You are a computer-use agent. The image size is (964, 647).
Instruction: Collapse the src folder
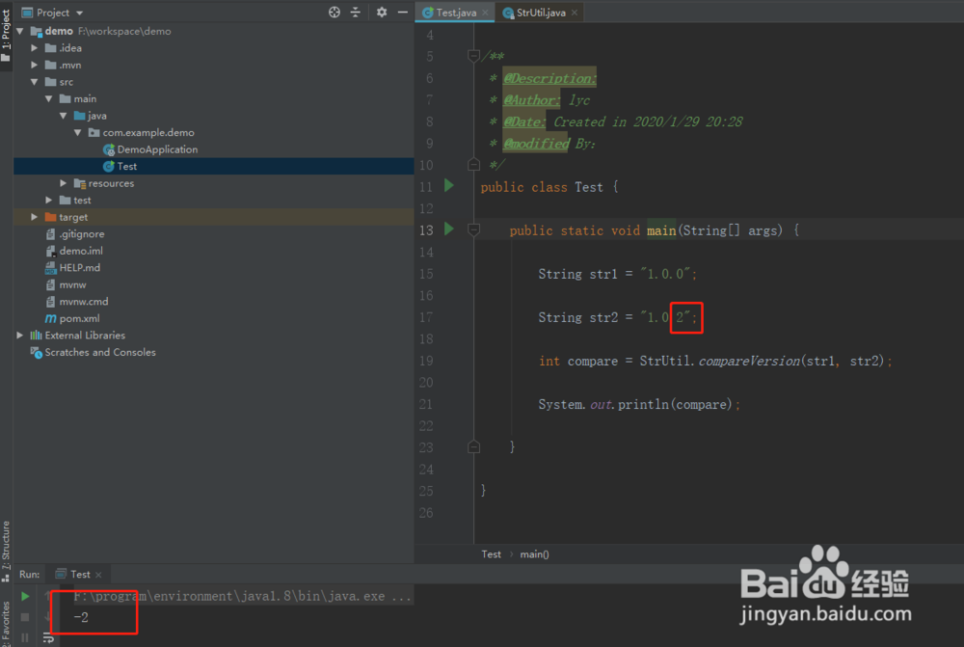pos(35,82)
